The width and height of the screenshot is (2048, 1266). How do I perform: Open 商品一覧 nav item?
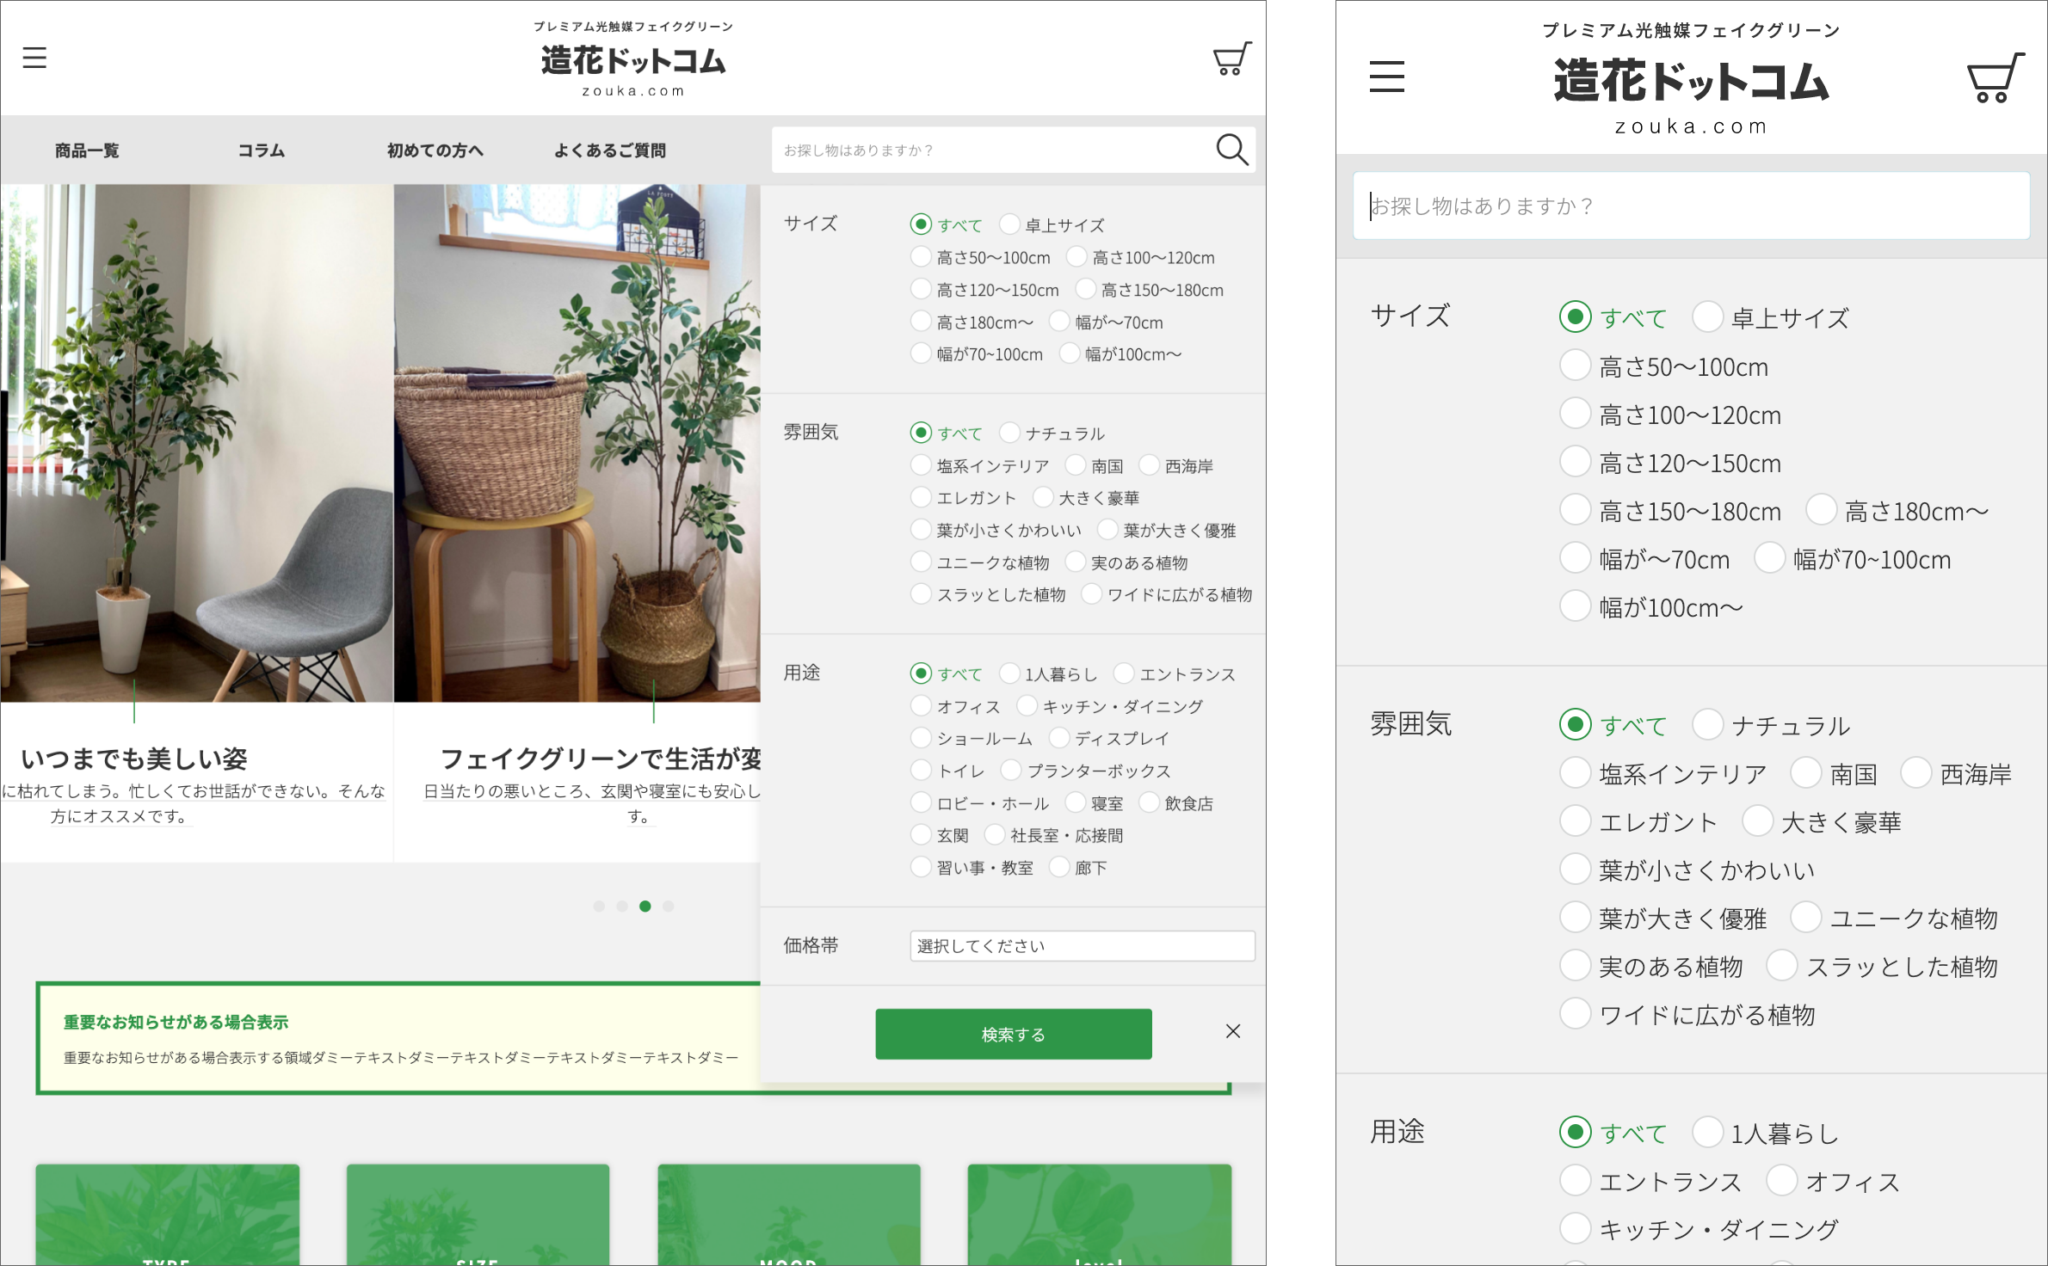pyautogui.click(x=87, y=151)
